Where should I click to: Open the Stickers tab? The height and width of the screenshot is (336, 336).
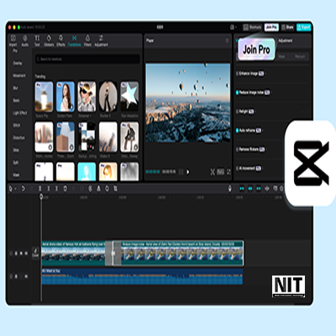click(49, 41)
